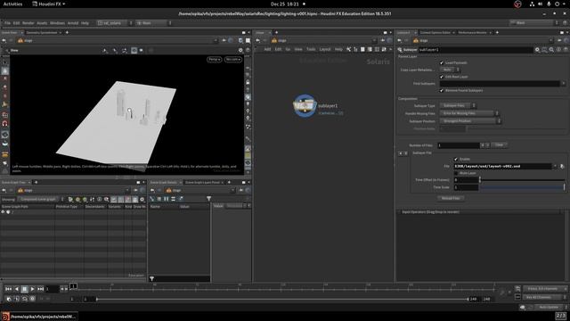Click the loop playback mode icon
The height and width of the screenshot is (321, 570).
[x=24, y=299]
